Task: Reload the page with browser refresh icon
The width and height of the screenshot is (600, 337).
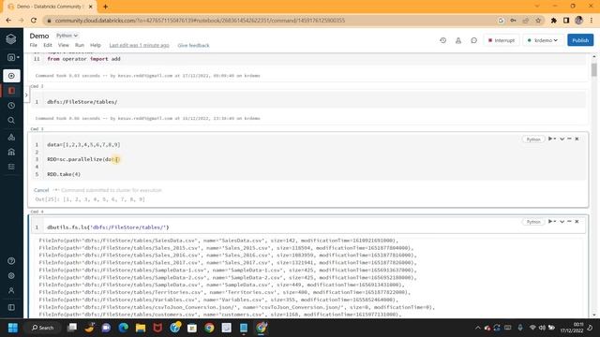Action: pos(34,21)
